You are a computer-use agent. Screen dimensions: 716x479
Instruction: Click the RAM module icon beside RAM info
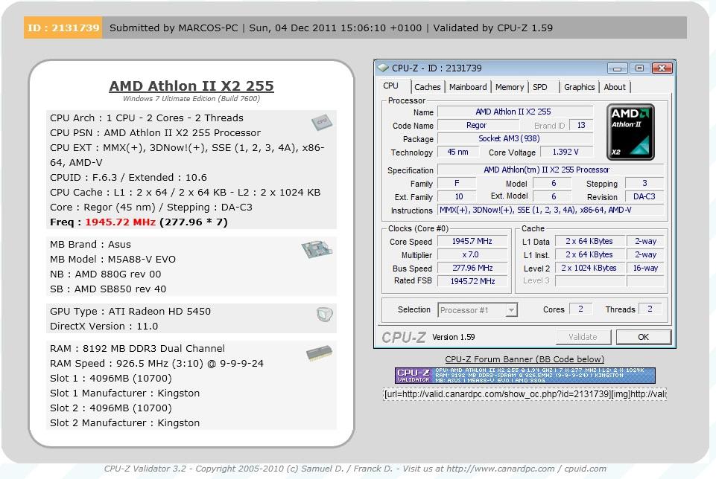[x=319, y=353]
